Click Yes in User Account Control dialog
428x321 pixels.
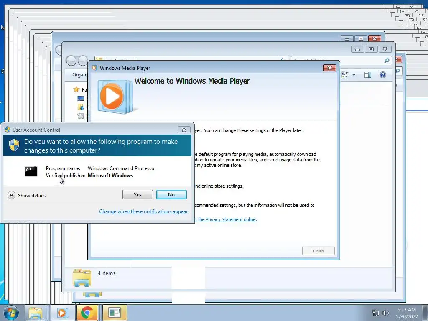click(x=138, y=195)
